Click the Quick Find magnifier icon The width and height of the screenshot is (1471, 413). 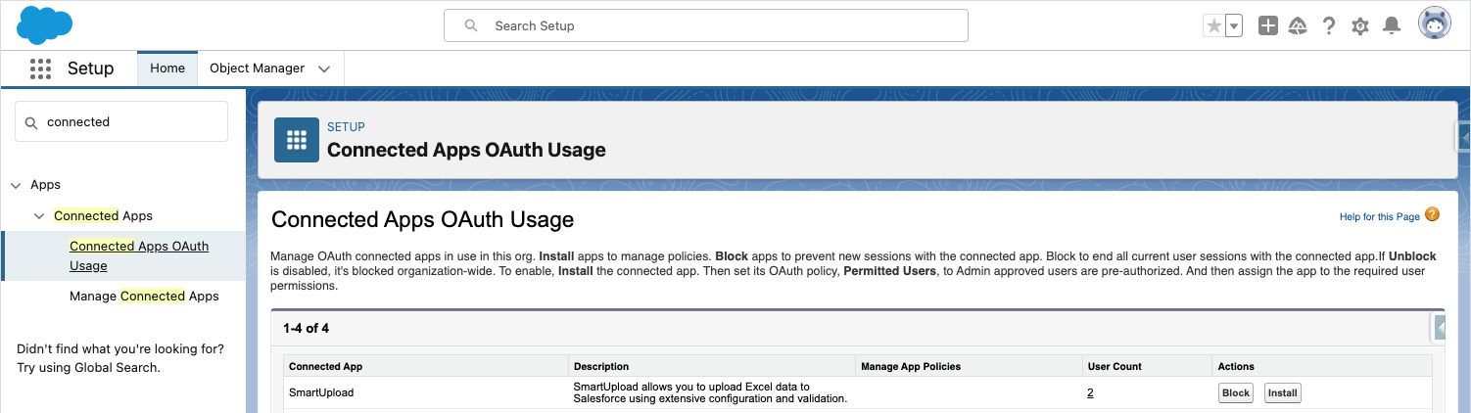[x=30, y=122]
